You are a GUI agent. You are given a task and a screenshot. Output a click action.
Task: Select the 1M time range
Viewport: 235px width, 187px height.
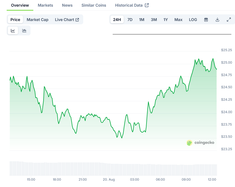pos(141,20)
